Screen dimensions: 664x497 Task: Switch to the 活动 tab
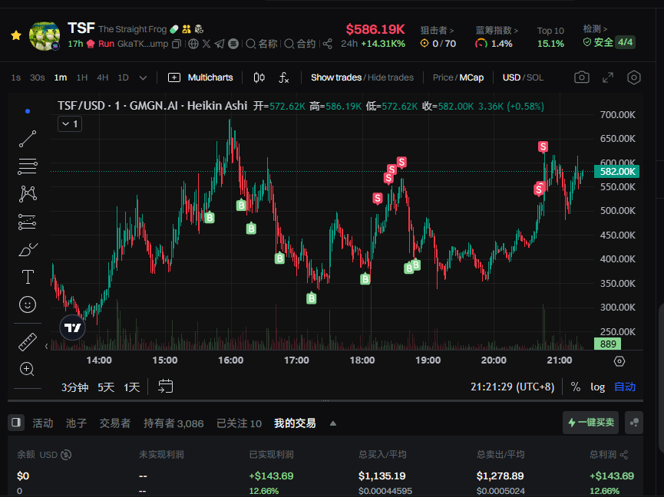[x=43, y=423]
